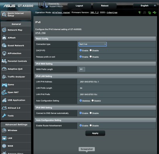Go to AiMesh menu item
The image size is (159, 154).
tap(16, 38)
